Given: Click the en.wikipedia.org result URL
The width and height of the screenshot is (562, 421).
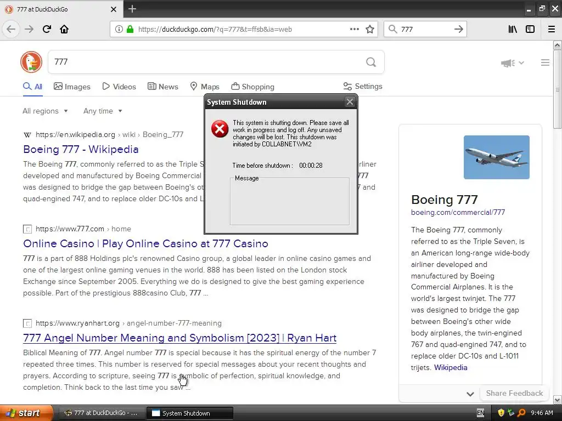Looking at the screenshot, I should pos(109,135).
